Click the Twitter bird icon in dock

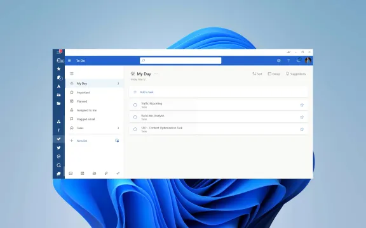pyautogui.click(x=59, y=148)
